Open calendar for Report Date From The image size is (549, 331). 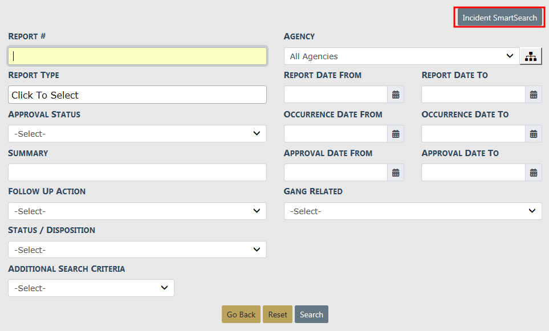[396, 95]
